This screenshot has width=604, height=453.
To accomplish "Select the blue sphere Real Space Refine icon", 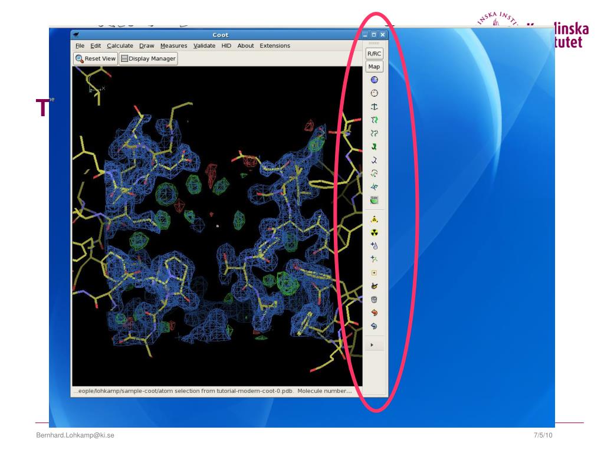I will [374, 80].
